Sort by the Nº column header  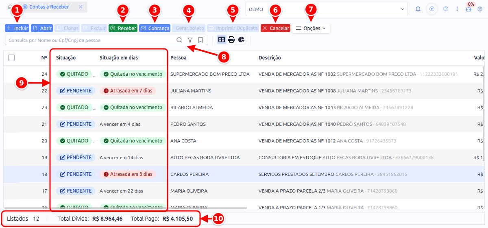(x=44, y=58)
